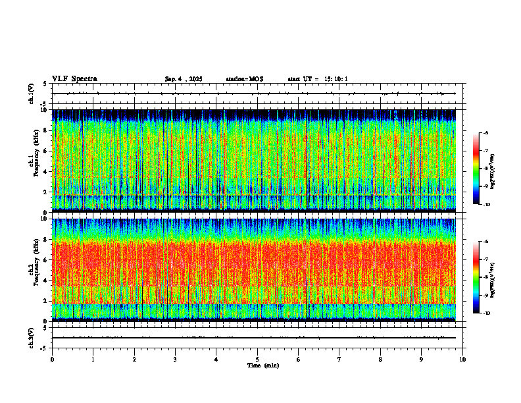Click the "-6" tick on ch.1 colorbar
Screen dimensions: 521x403
[485, 132]
